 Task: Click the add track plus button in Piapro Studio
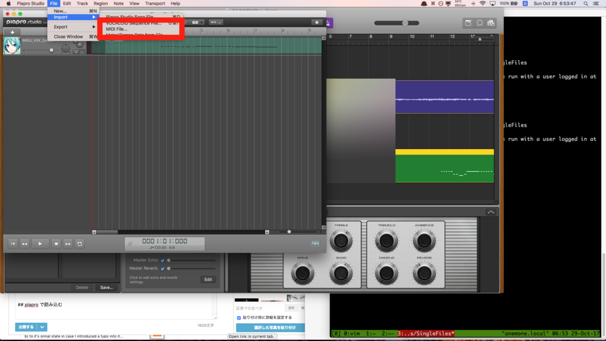[12, 33]
